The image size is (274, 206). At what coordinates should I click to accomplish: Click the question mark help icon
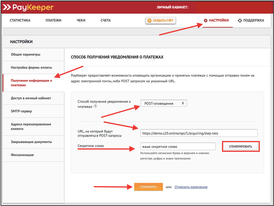point(95,106)
